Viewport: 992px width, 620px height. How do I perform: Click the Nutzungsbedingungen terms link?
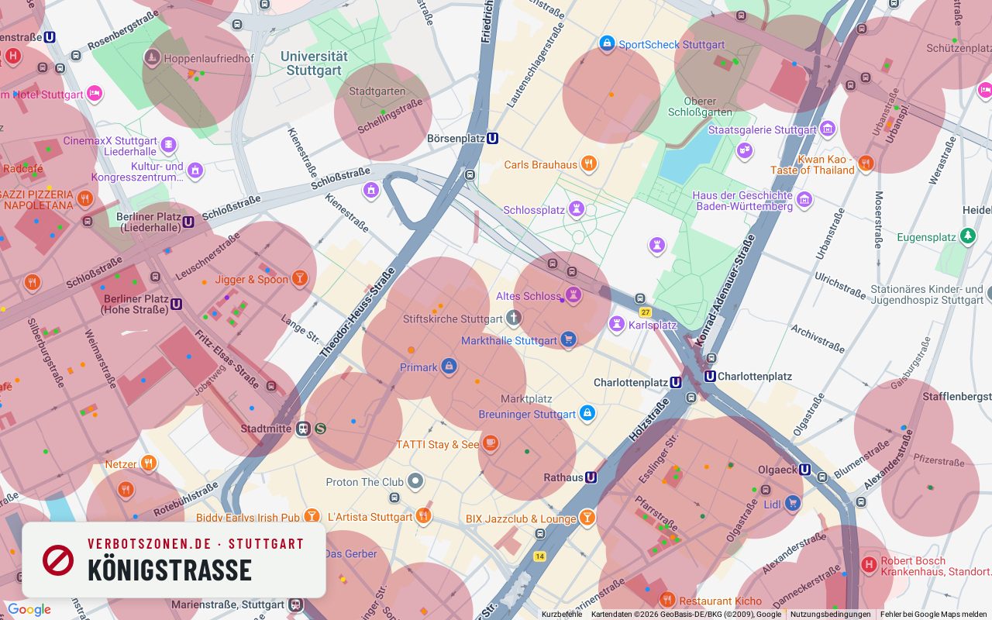point(830,614)
